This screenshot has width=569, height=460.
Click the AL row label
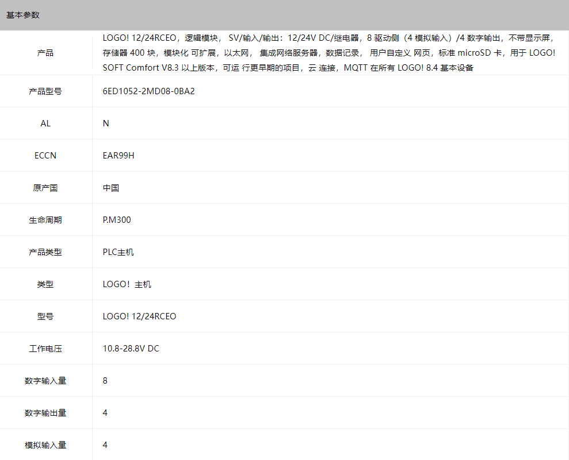[x=45, y=123]
